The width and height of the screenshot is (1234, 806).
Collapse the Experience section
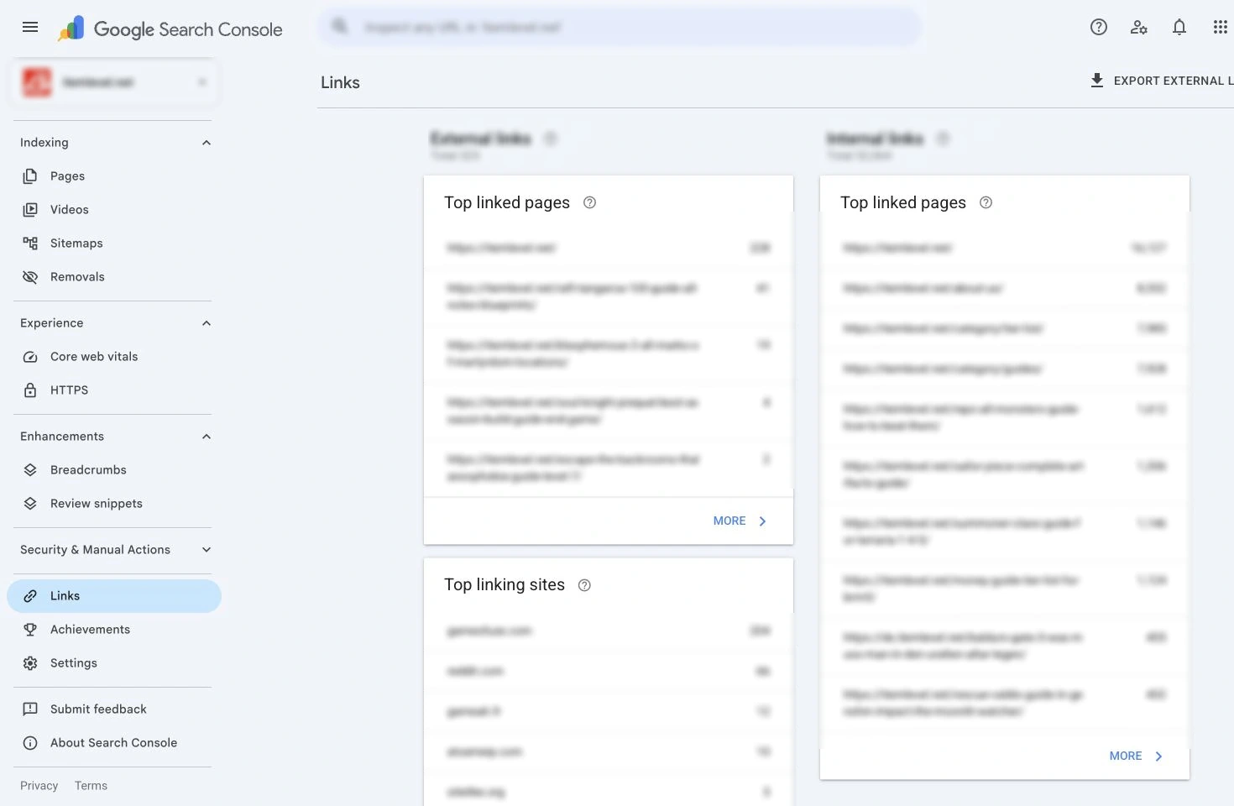click(x=207, y=323)
